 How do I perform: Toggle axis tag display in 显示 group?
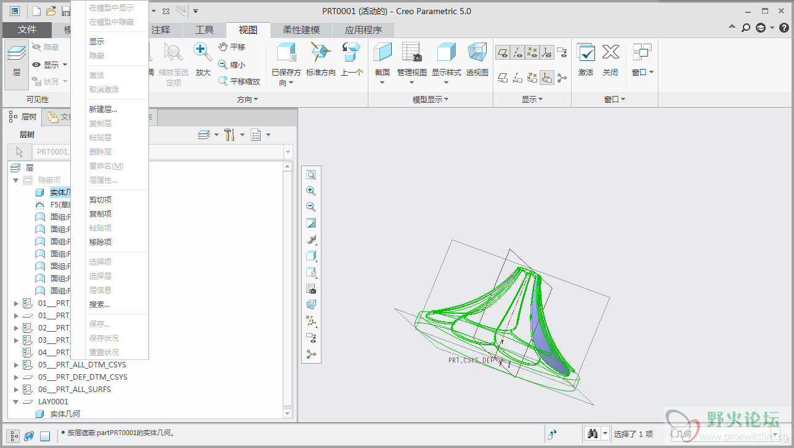click(x=518, y=78)
